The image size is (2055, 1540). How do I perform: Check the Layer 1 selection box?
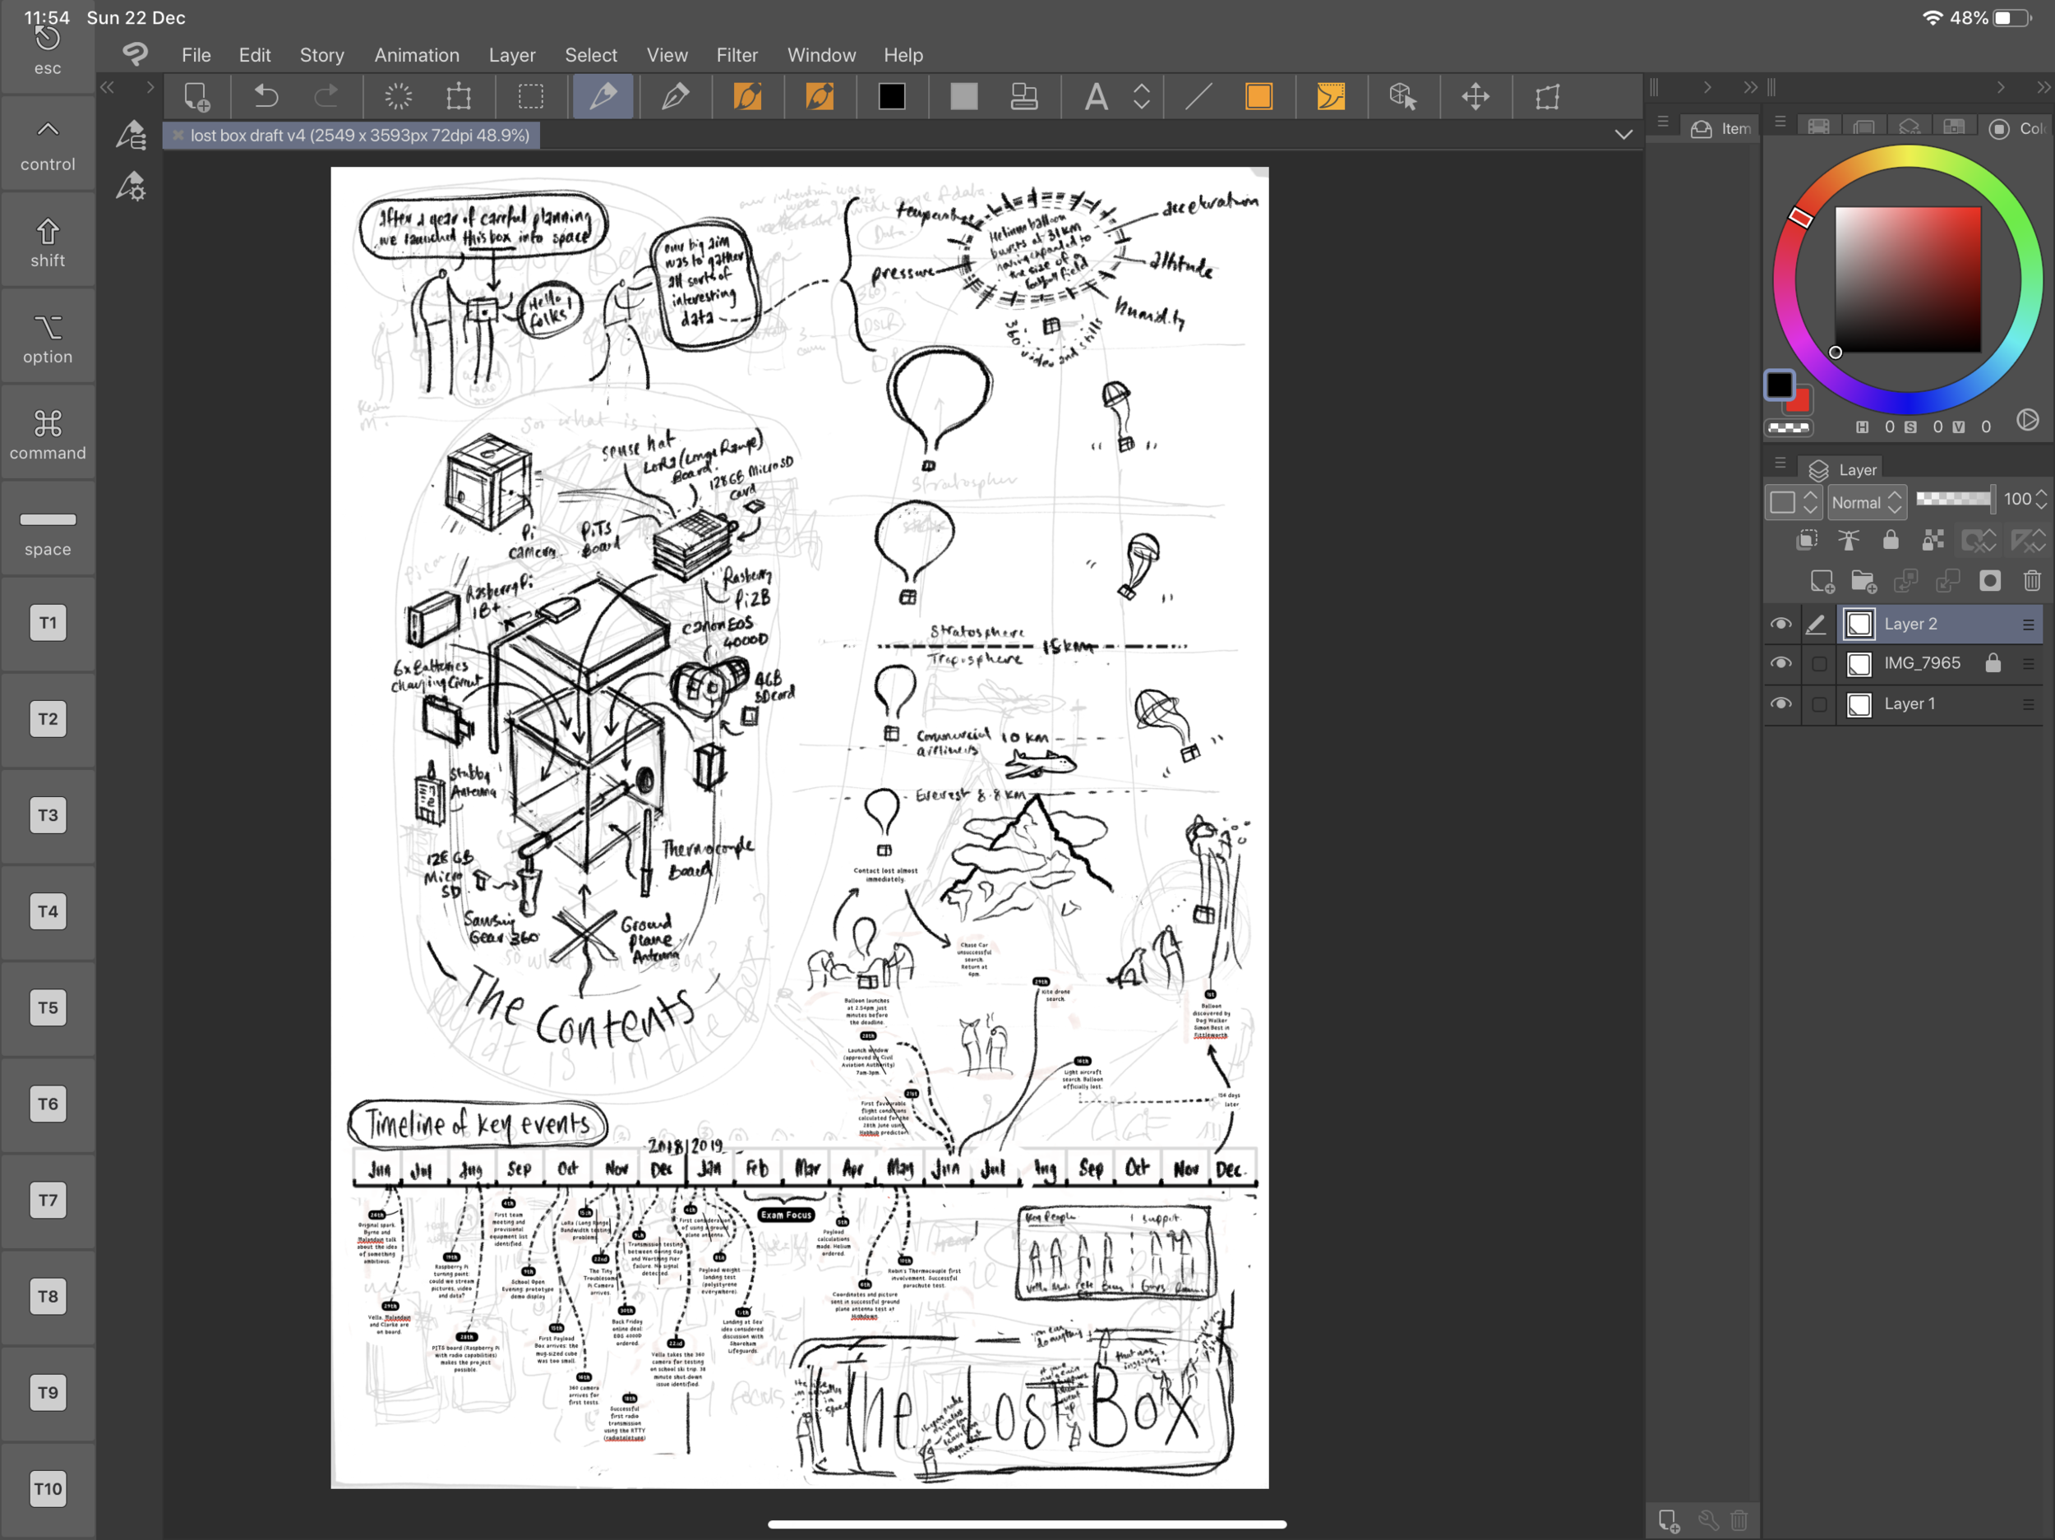tap(1819, 705)
